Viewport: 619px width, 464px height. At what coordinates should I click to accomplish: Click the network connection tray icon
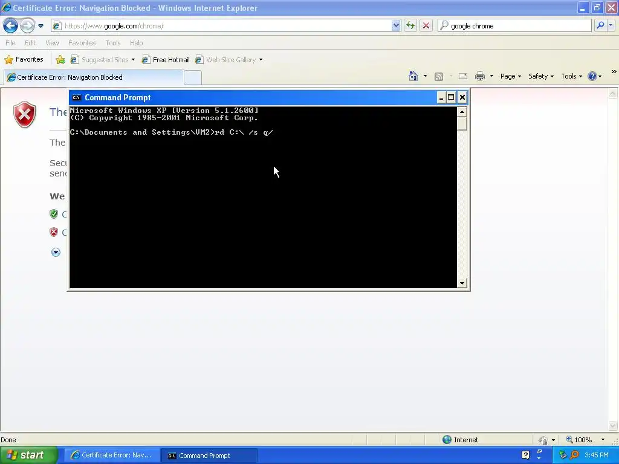pyautogui.click(x=563, y=456)
